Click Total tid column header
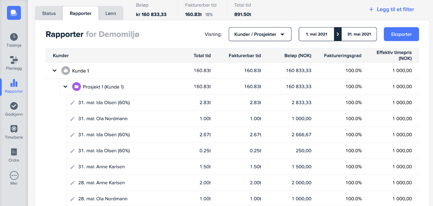Viewport: 433px width, 206px height. tap(202, 55)
